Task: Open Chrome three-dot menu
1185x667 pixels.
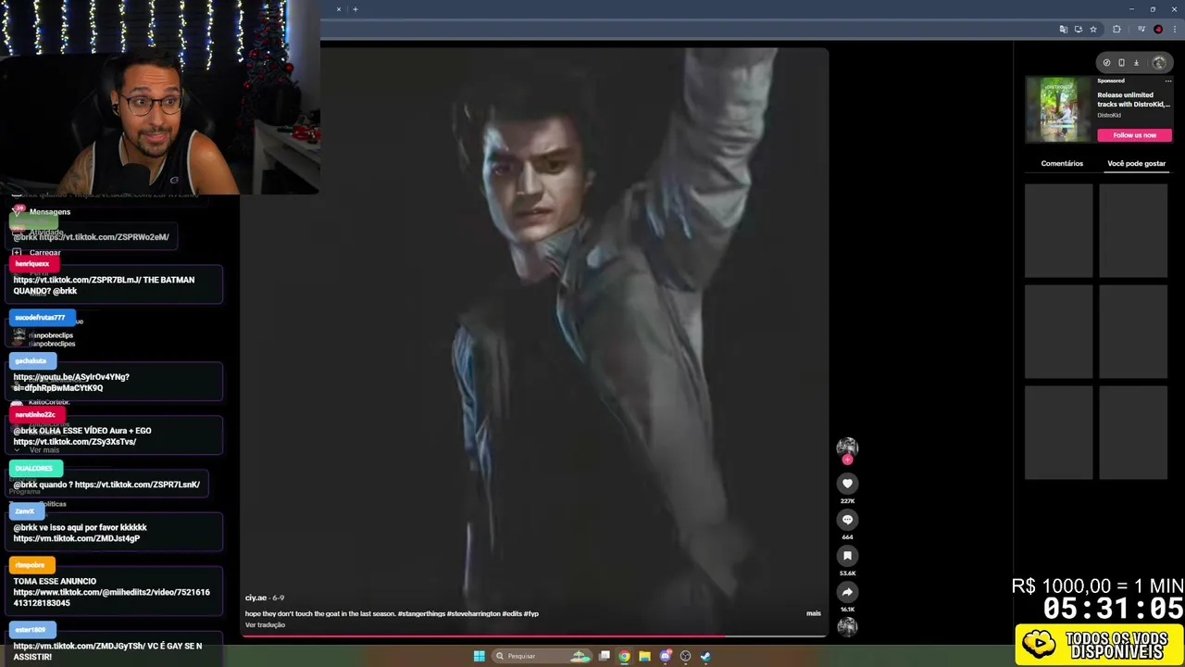Action: [1174, 30]
